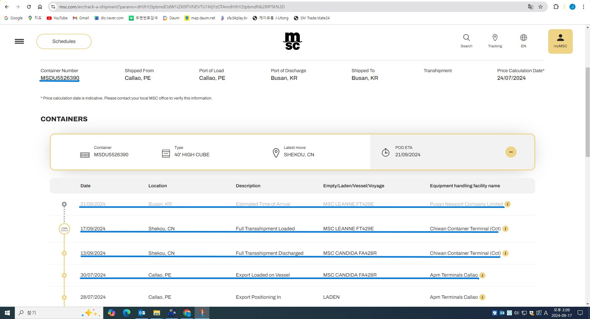Open browser home page
The height and width of the screenshot is (319, 590).
[x=40, y=7]
